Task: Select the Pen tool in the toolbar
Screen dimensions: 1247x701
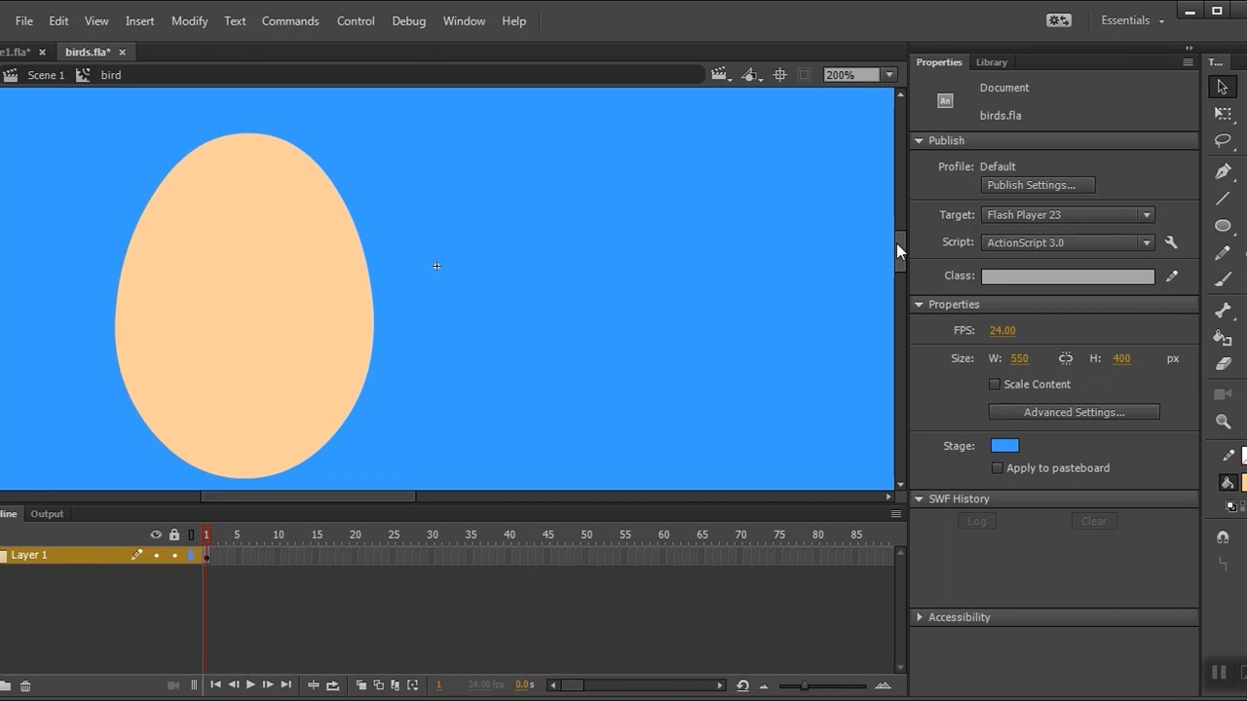Action: click(x=1223, y=171)
